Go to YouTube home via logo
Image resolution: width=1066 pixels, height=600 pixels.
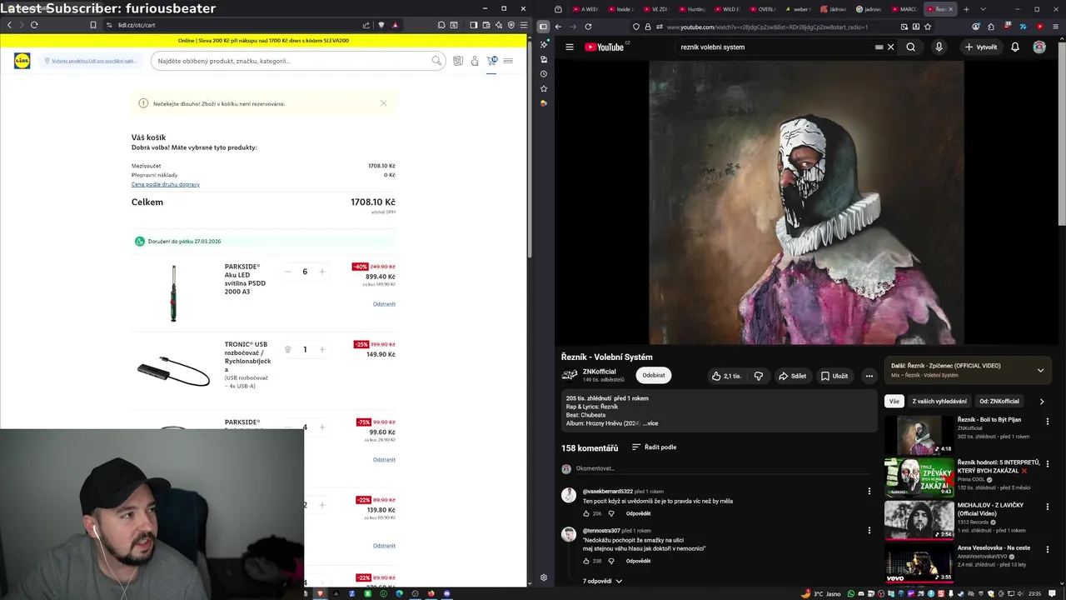pos(606,47)
